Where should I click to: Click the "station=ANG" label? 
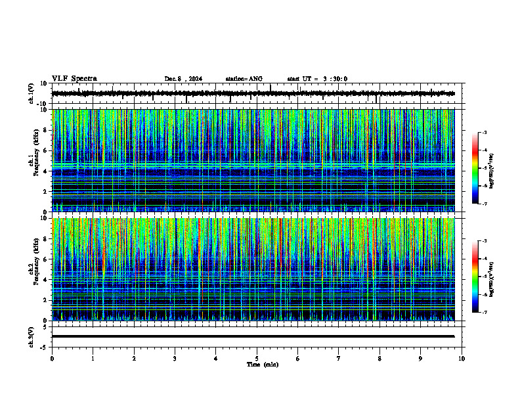(244, 79)
